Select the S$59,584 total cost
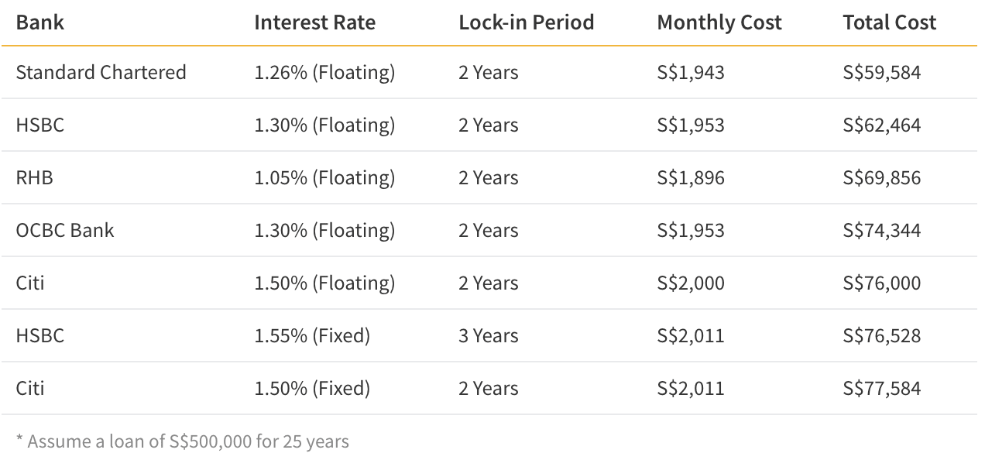The width and height of the screenshot is (985, 460). click(881, 73)
